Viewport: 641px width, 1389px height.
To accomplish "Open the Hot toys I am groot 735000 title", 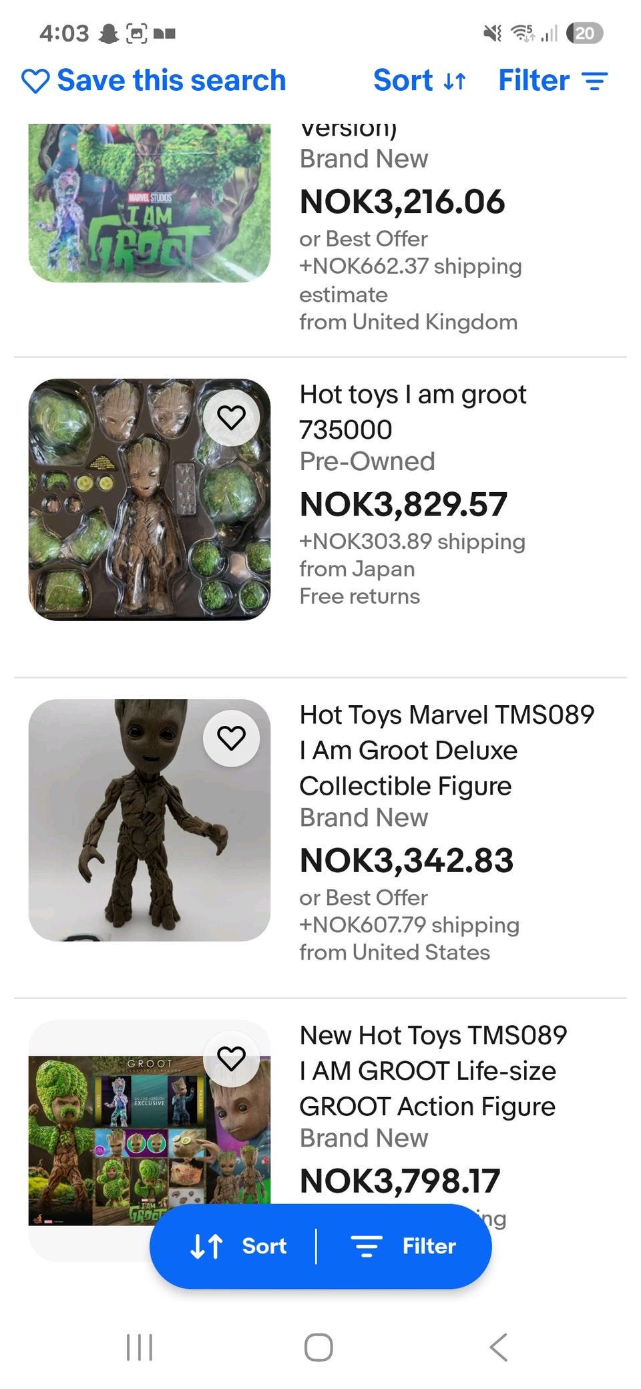I will pyautogui.click(x=413, y=411).
